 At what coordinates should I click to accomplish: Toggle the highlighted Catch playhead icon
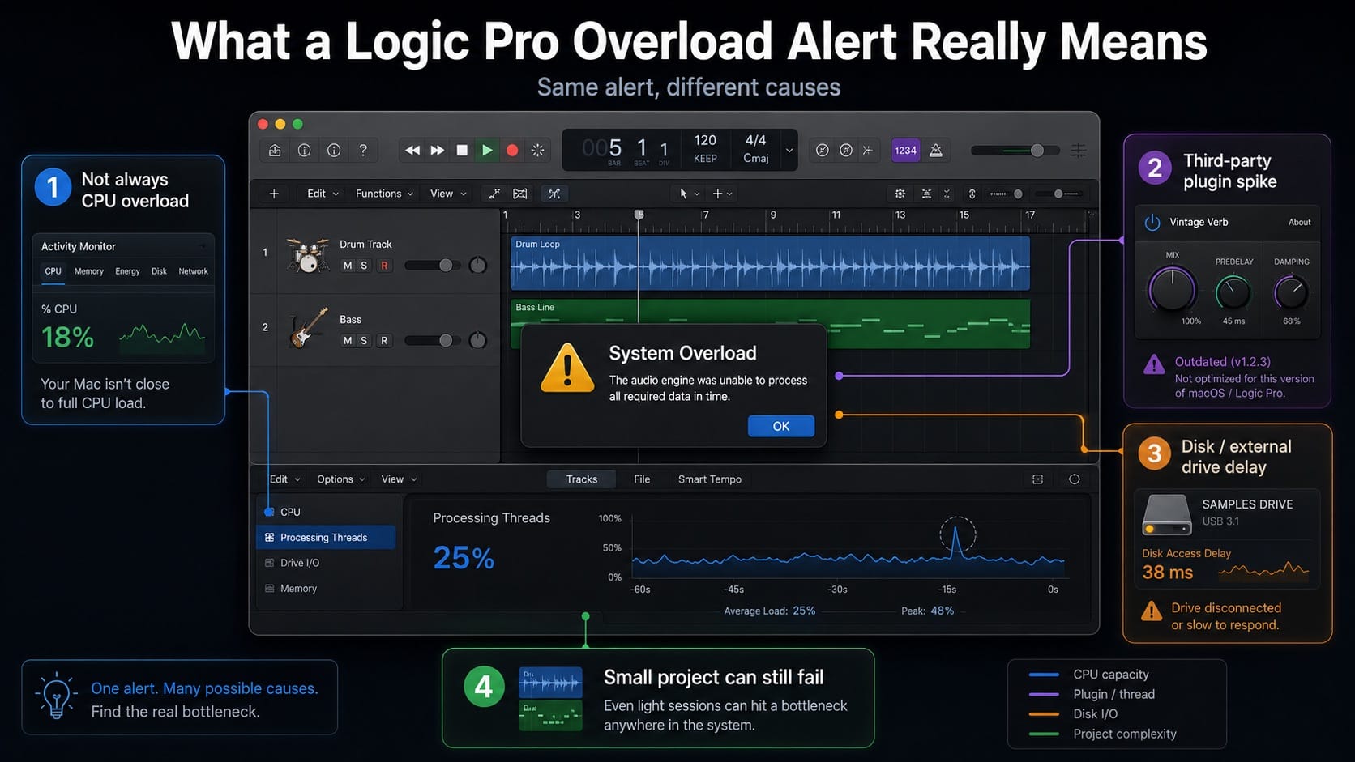[x=554, y=194]
